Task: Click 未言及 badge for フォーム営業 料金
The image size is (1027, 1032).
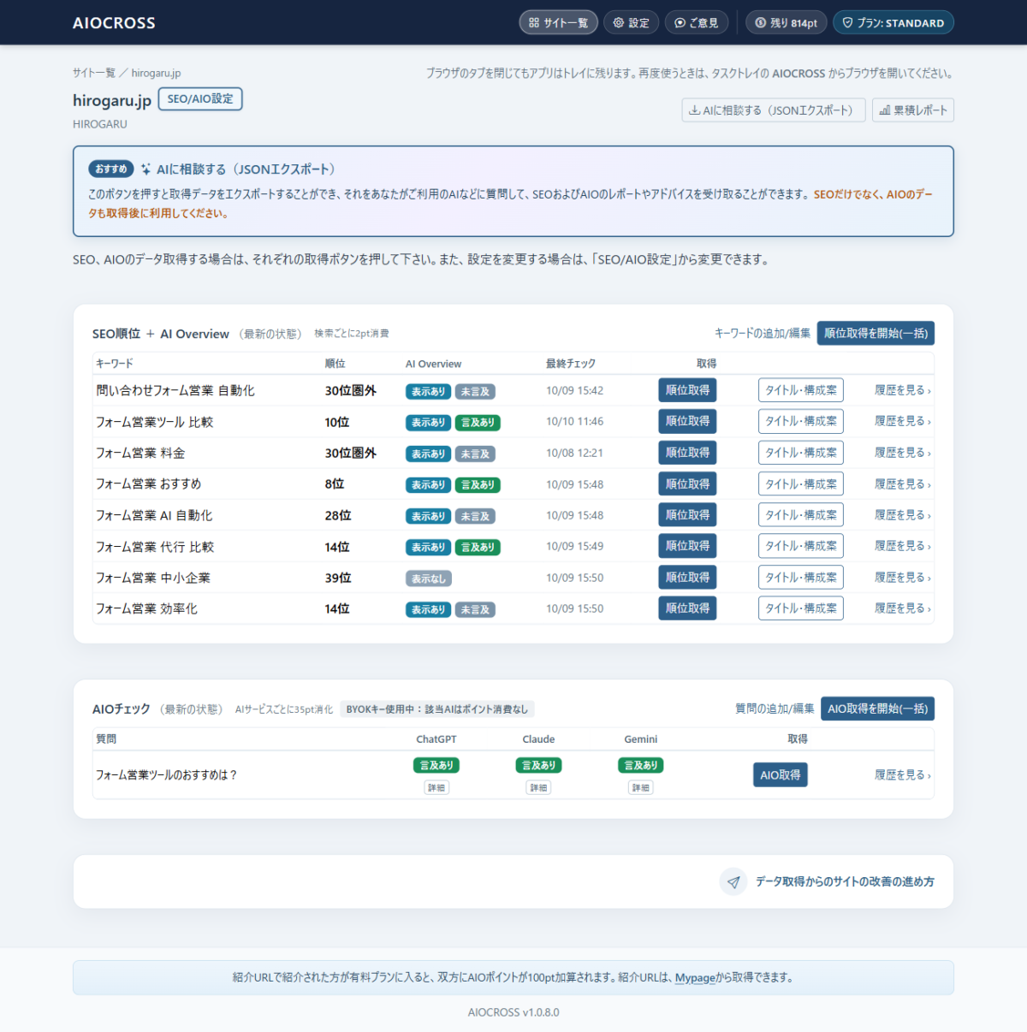Action: [475, 454]
